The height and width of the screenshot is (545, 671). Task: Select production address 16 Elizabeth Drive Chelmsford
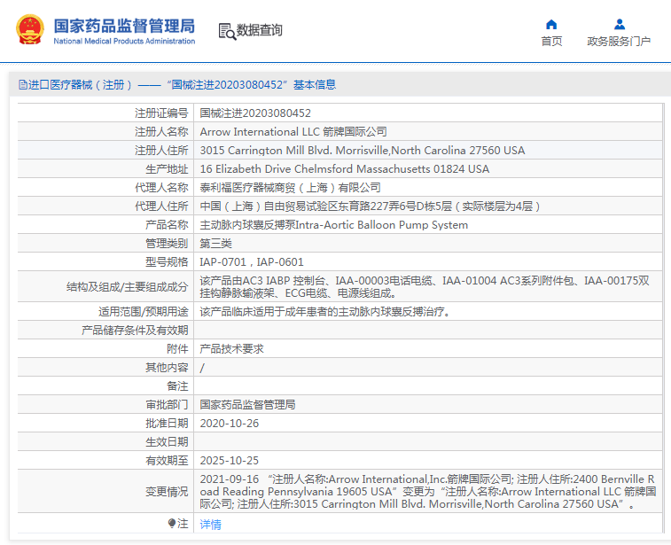345,169
